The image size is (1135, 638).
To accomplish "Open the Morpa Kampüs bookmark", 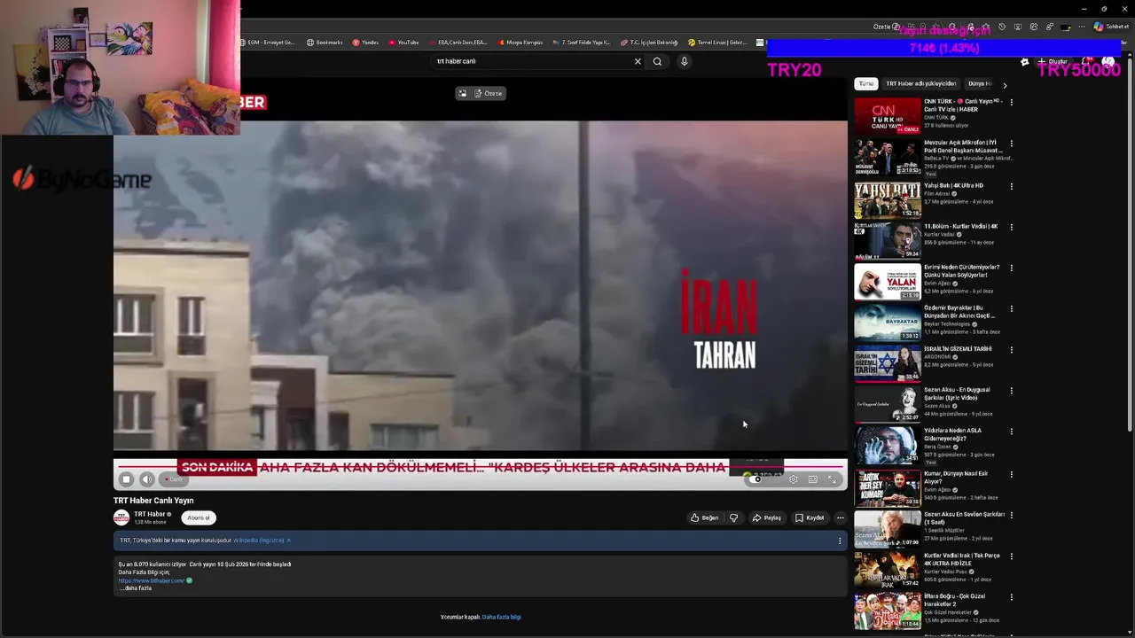I will click(x=521, y=42).
